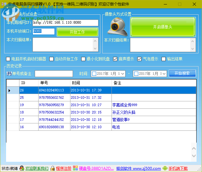Click 开启摄像头 button
This screenshot has height=172, width=202.
[x=163, y=27]
